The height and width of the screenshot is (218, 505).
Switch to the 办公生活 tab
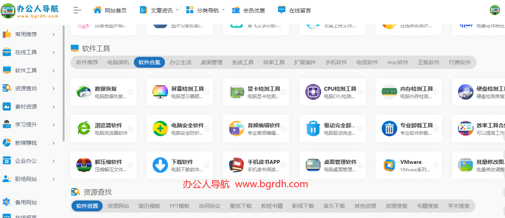coord(181,62)
